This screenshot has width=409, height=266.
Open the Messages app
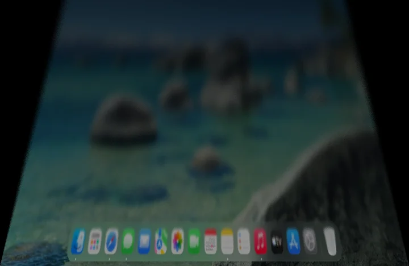128,241
